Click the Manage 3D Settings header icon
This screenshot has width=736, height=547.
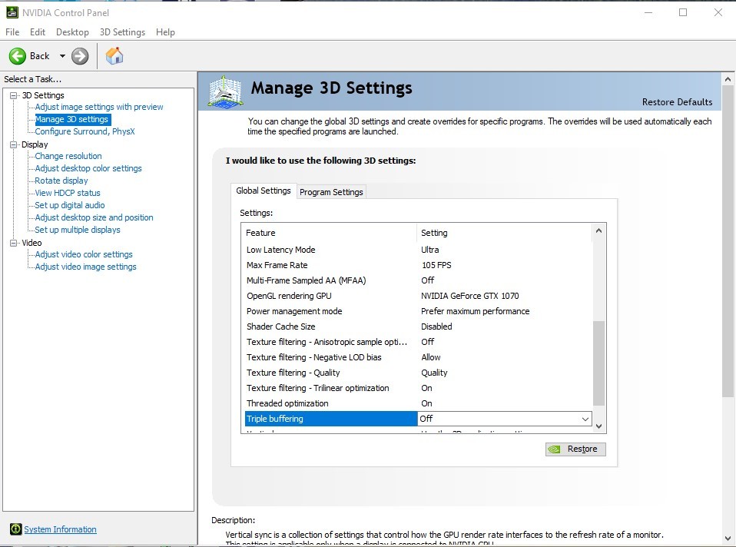coord(226,91)
